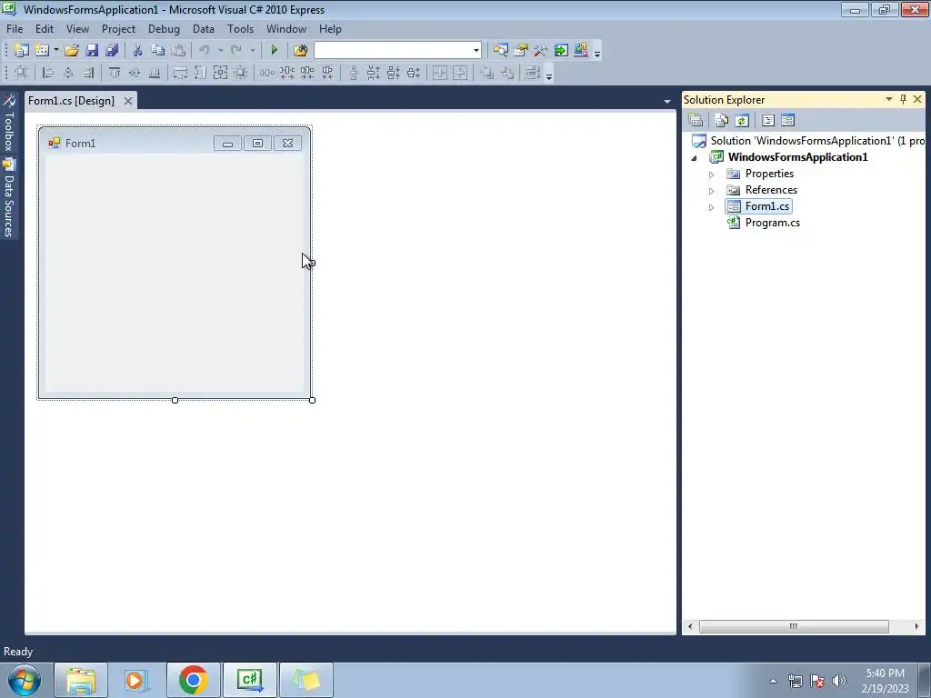Click the Size to Grid icon
Image resolution: width=931 pixels, height=698 pixels.
240,73
